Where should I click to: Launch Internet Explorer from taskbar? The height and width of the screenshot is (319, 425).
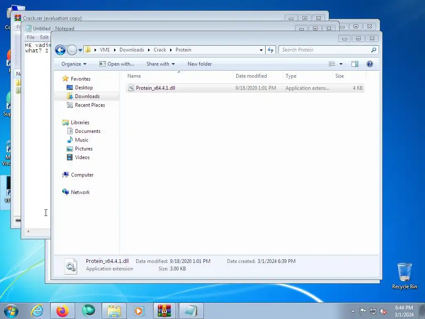[x=37, y=311]
